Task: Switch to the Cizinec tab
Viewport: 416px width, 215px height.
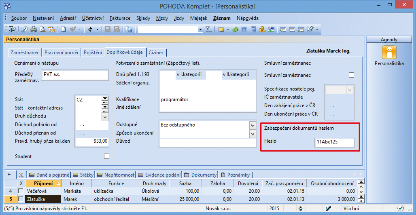Action: click(x=157, y=53)
